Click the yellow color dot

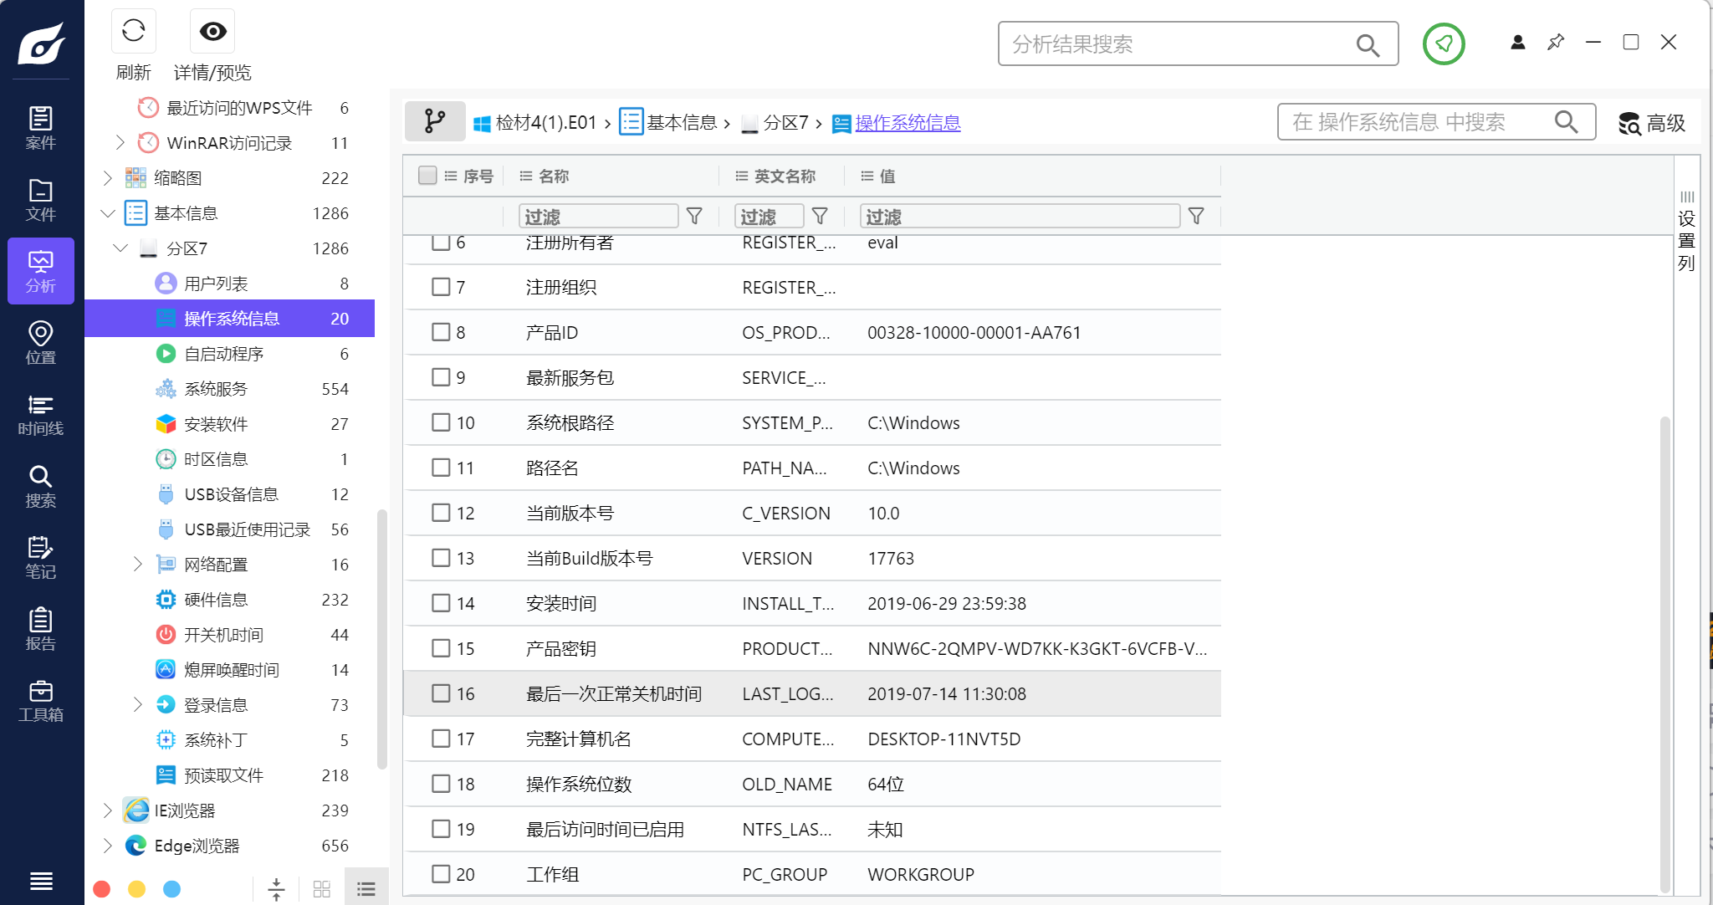[x=137, y=889]
